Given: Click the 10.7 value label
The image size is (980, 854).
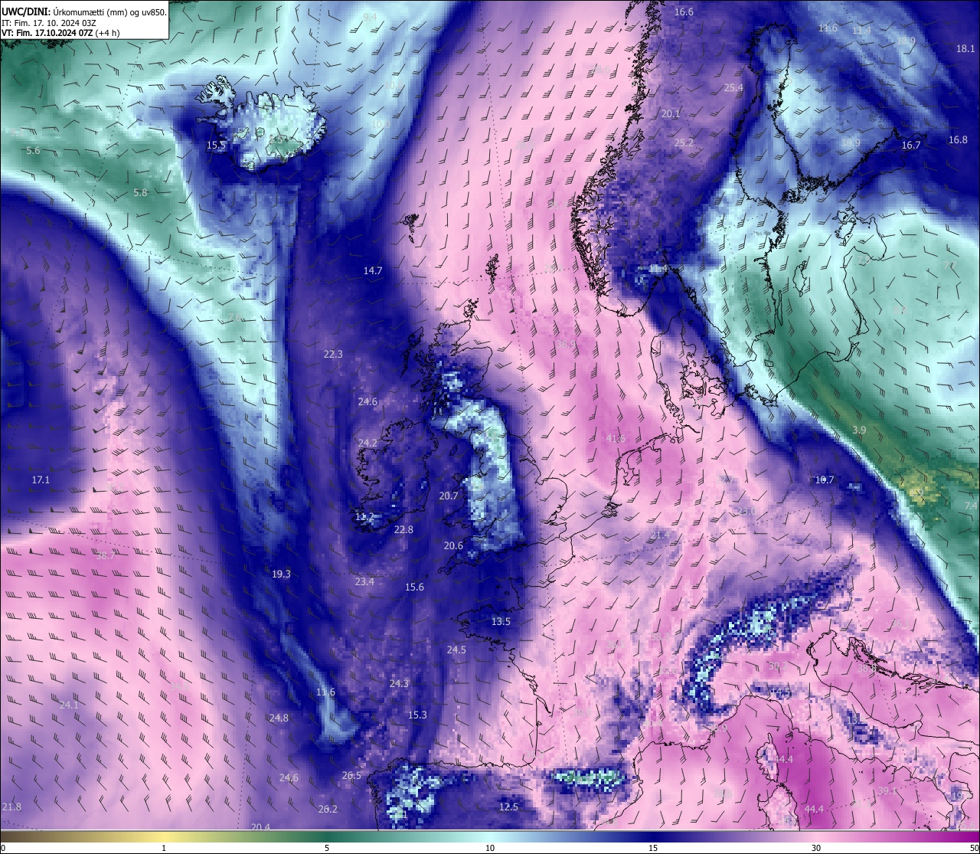Looking at the screenshot, I should (825, 479).
